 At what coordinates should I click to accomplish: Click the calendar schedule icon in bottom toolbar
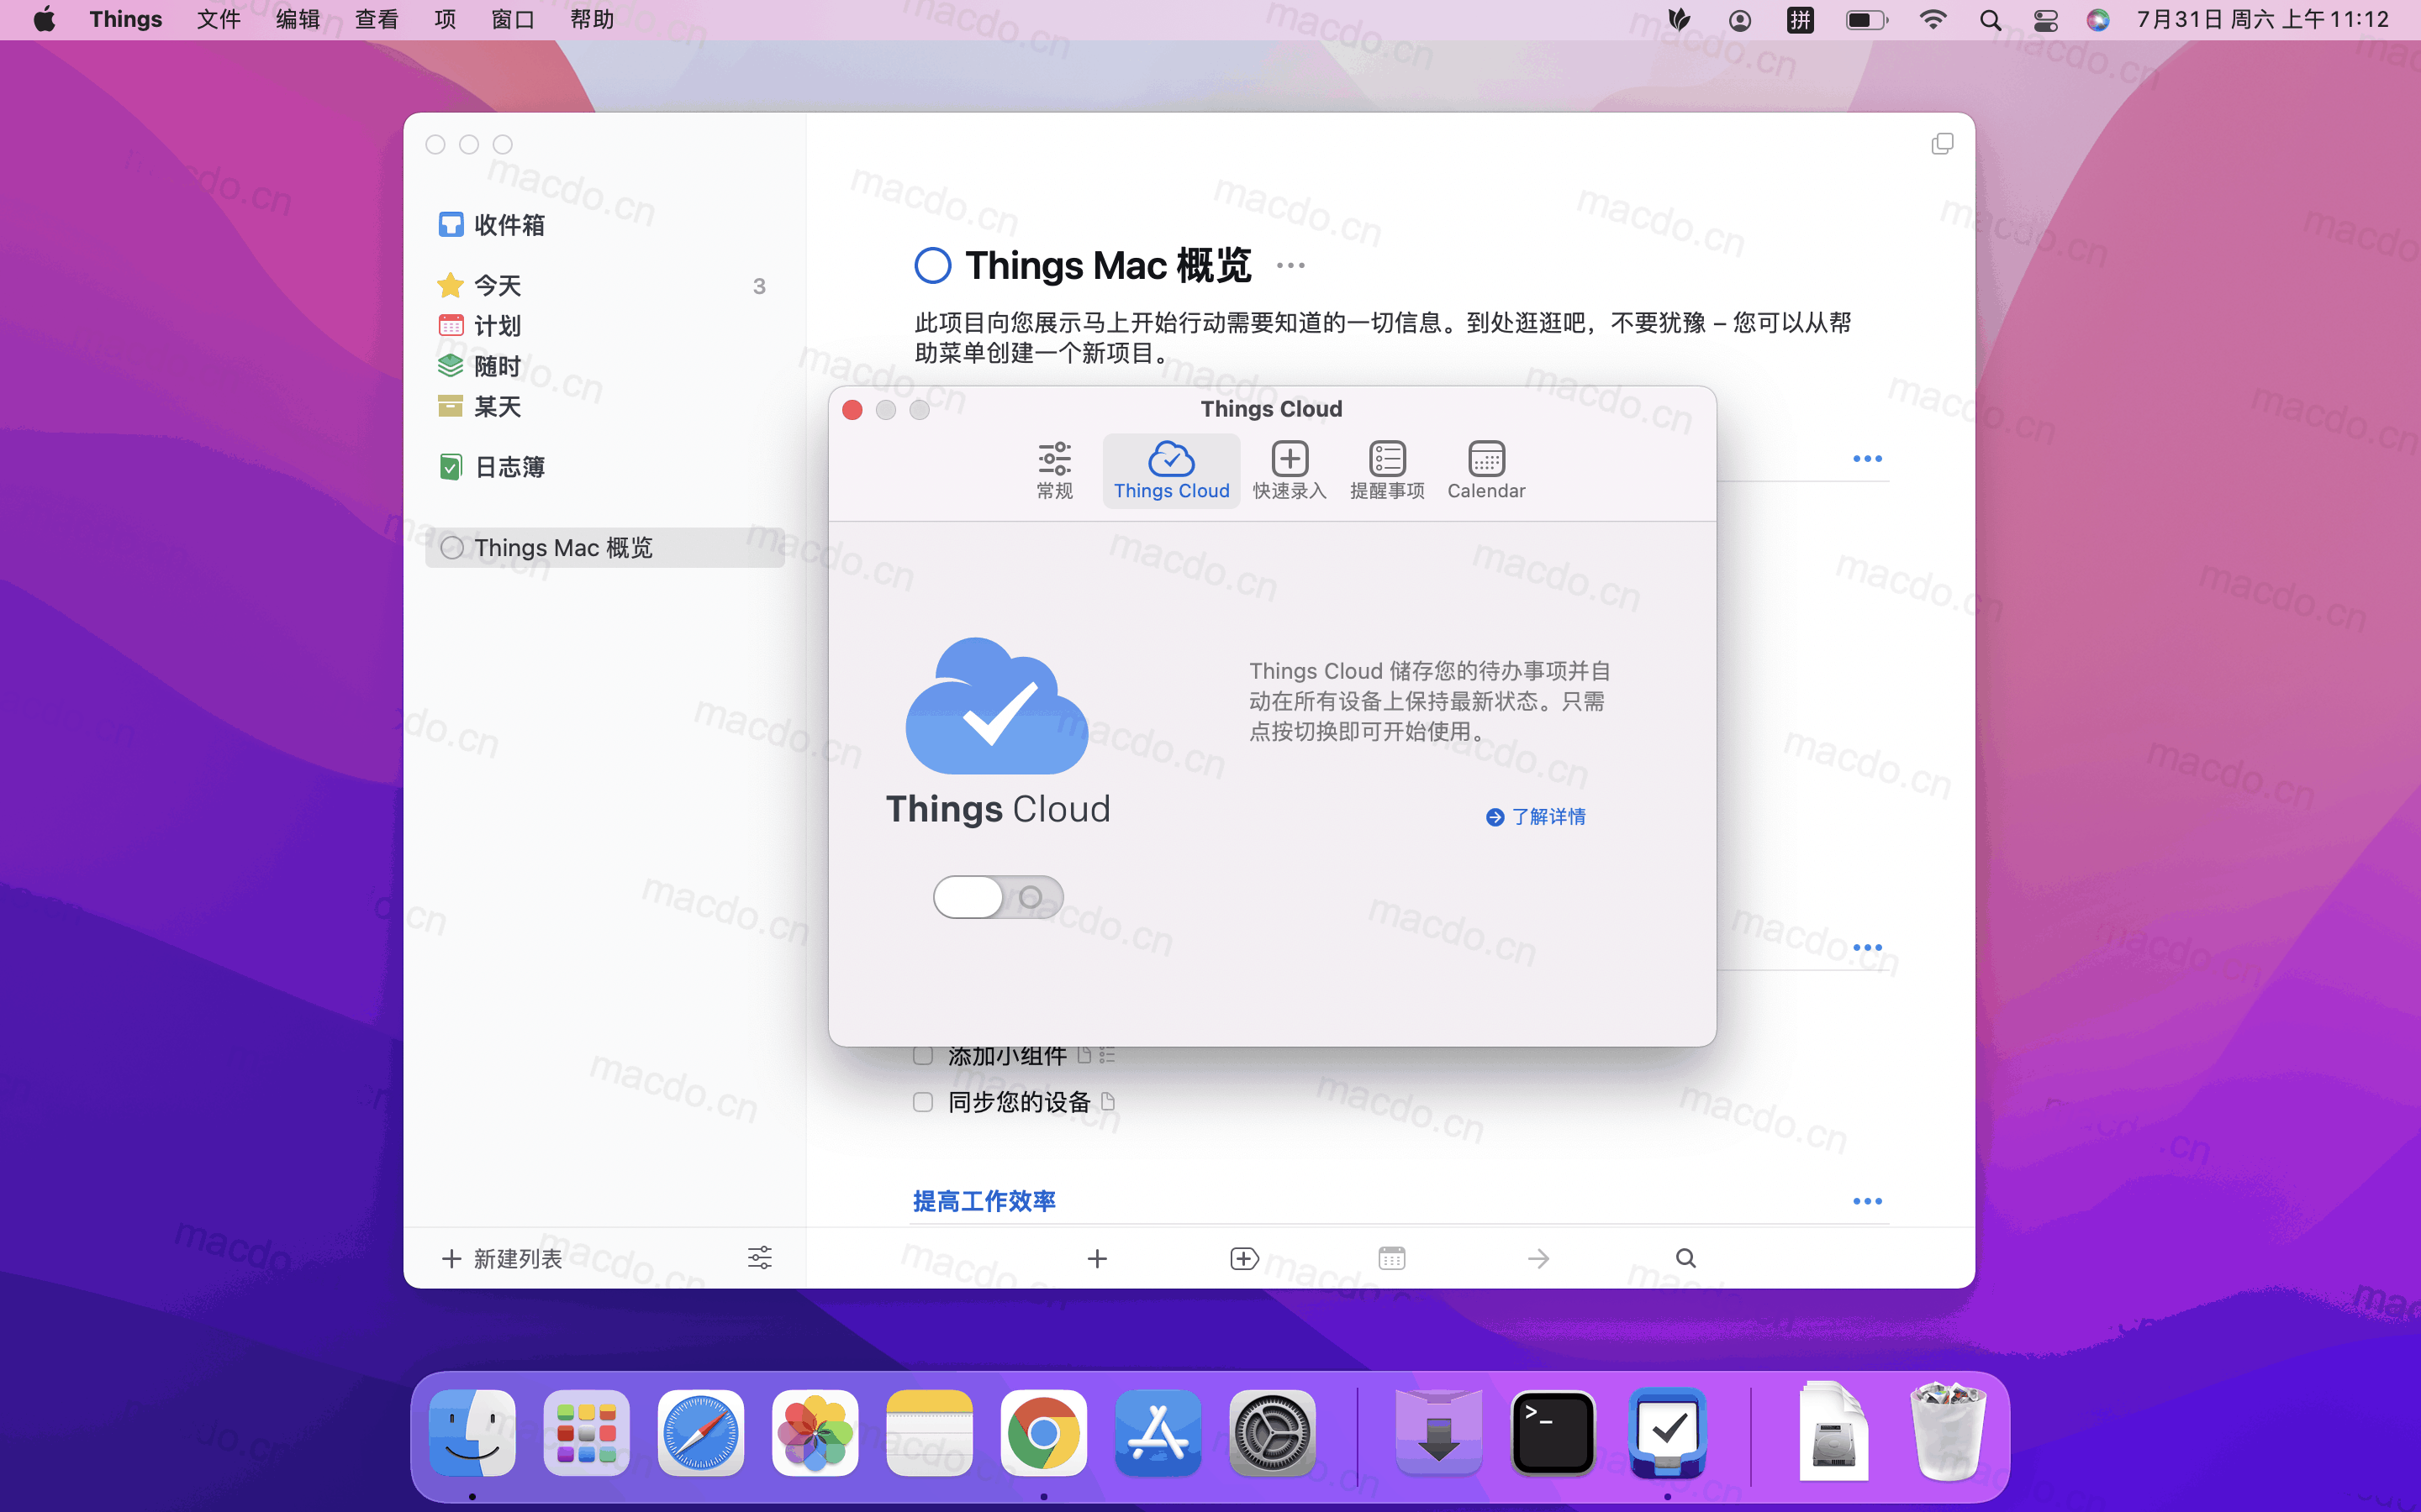(x=1391, y=1258)
